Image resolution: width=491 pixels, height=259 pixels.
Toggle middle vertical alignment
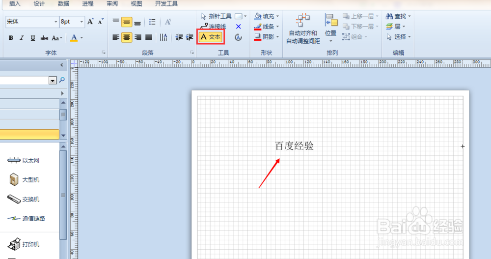[x=127, y=22]
